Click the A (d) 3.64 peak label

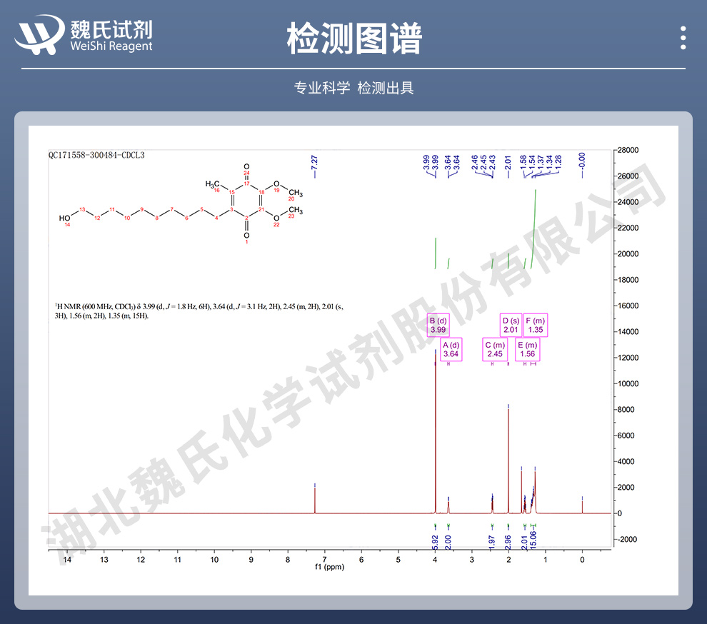coord(451,349)
